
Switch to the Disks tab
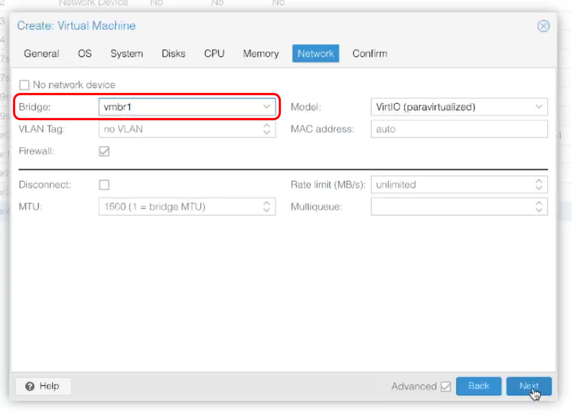174,53
